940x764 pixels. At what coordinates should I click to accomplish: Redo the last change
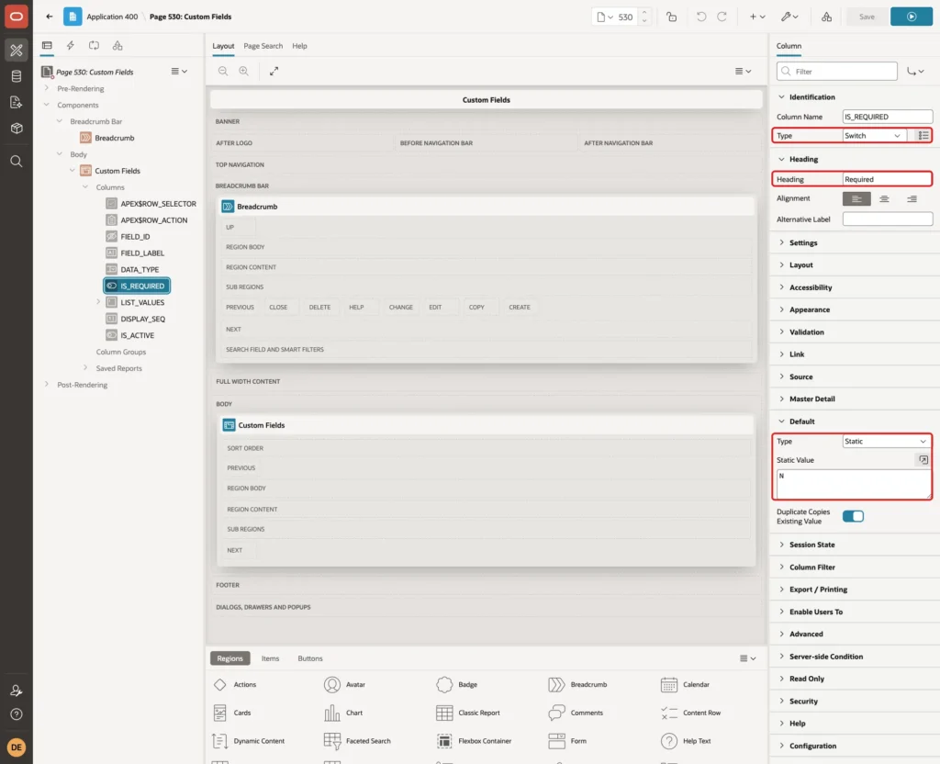[x=722, y=17]
